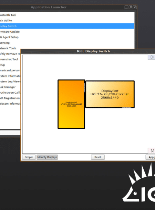Select System Information entry
Viewport: 155px width, 210px height.
tap(10, 76)
